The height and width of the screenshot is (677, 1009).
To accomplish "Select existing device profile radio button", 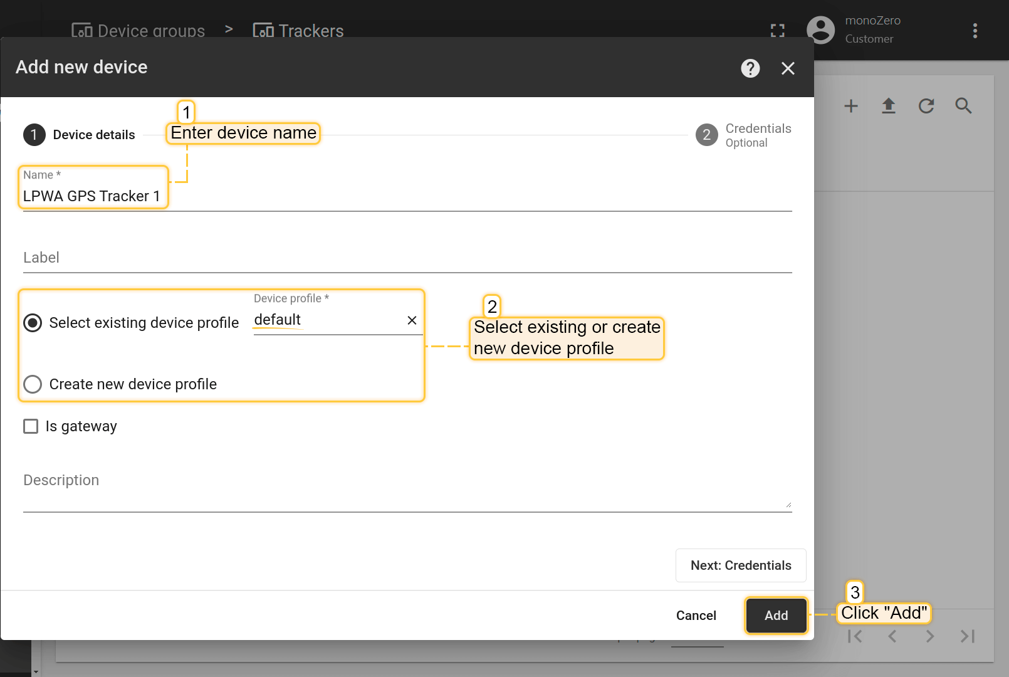I will coord(33,323).
